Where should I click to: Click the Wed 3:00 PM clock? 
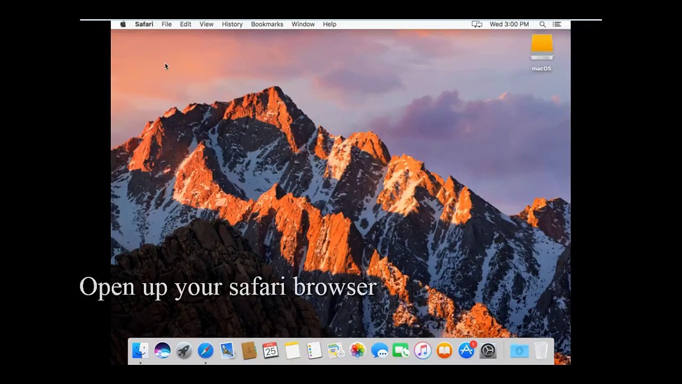(x=509, y=24)
